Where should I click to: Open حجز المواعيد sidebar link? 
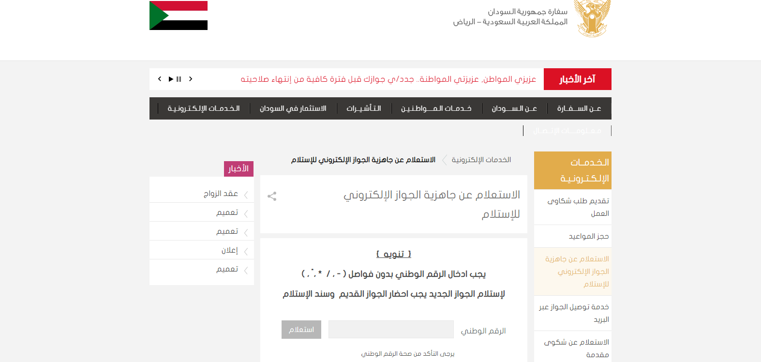(x=588, y=236)
